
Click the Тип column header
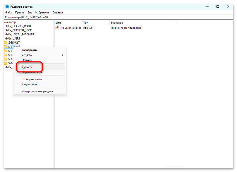(96, 23)
